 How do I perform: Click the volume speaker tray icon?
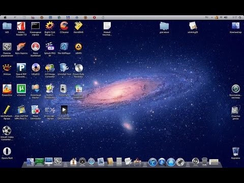point(226,17)
